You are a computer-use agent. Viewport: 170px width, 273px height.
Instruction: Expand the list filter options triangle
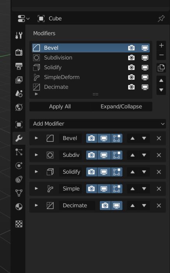[x=36, y=94]
